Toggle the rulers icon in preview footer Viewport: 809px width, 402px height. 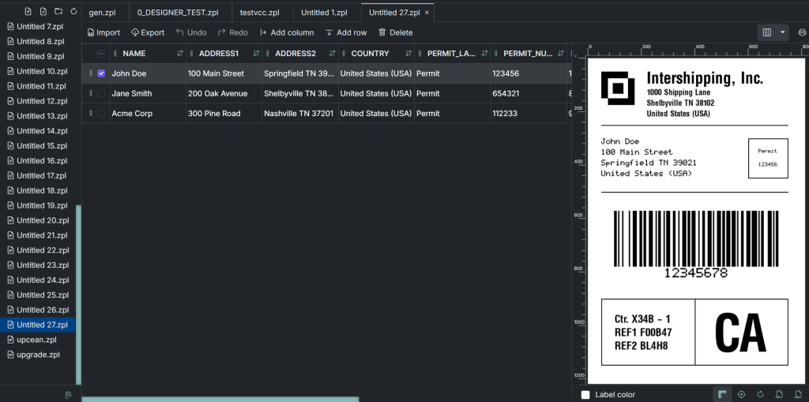(x=723, y=394)
